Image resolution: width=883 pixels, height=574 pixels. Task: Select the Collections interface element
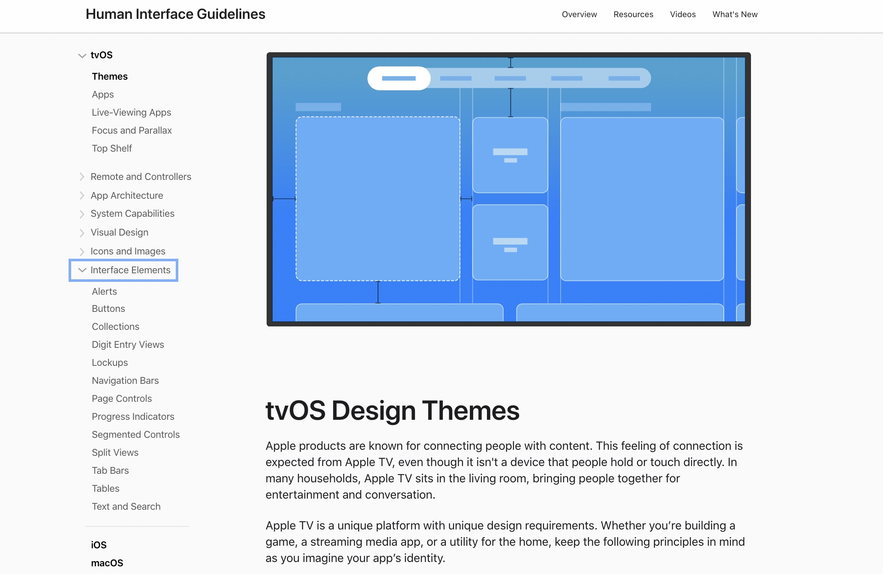coord(115,326)
